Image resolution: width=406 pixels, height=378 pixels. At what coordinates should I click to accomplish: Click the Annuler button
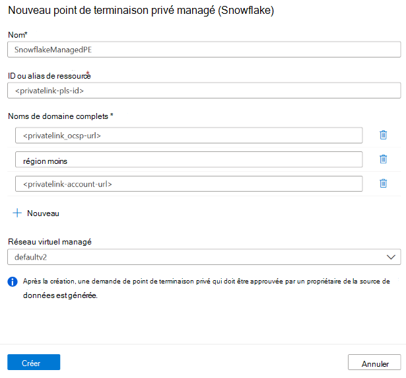coord(374,362)
